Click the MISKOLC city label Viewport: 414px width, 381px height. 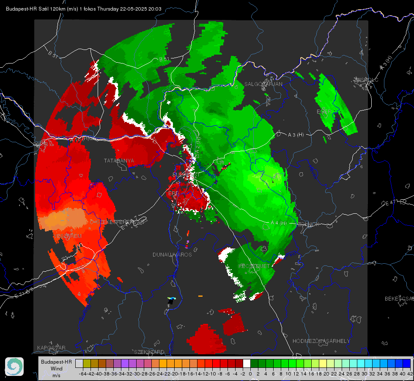367,80
